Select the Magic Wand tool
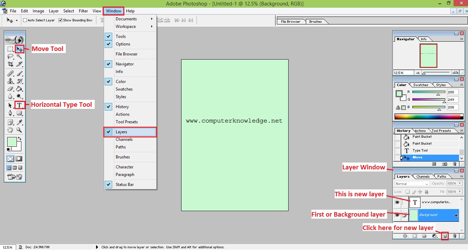Viewport: 468px width, 250px height. (20, 56)
